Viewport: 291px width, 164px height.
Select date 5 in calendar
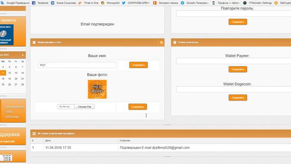click(x=10, y=67)
